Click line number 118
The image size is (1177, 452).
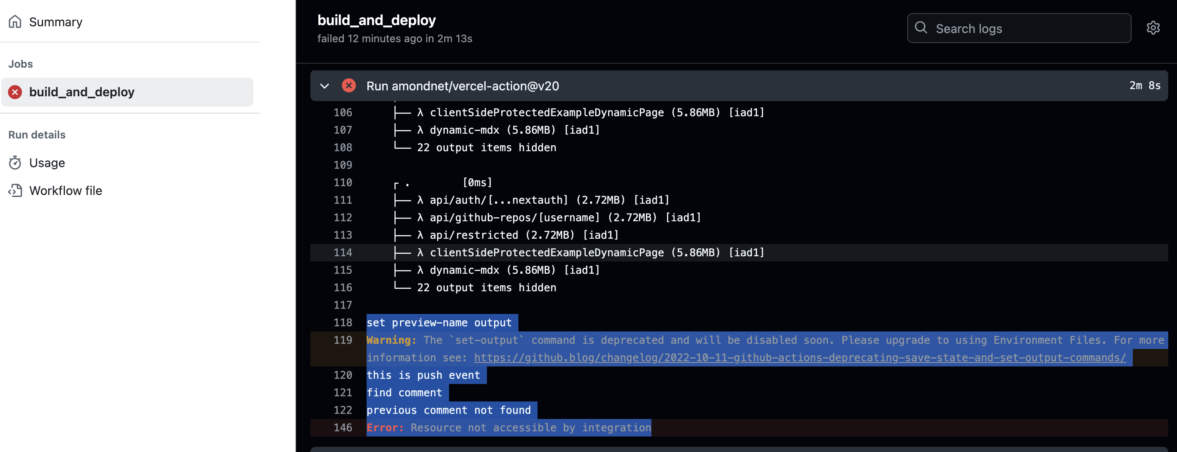pyautogui.click(x=343, y=322)
